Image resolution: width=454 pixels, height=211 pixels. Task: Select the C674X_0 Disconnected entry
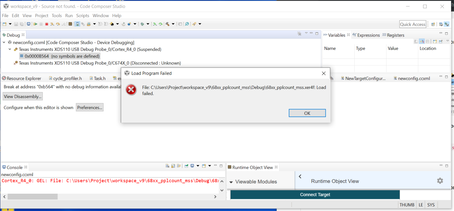click(x=97, y=63)
